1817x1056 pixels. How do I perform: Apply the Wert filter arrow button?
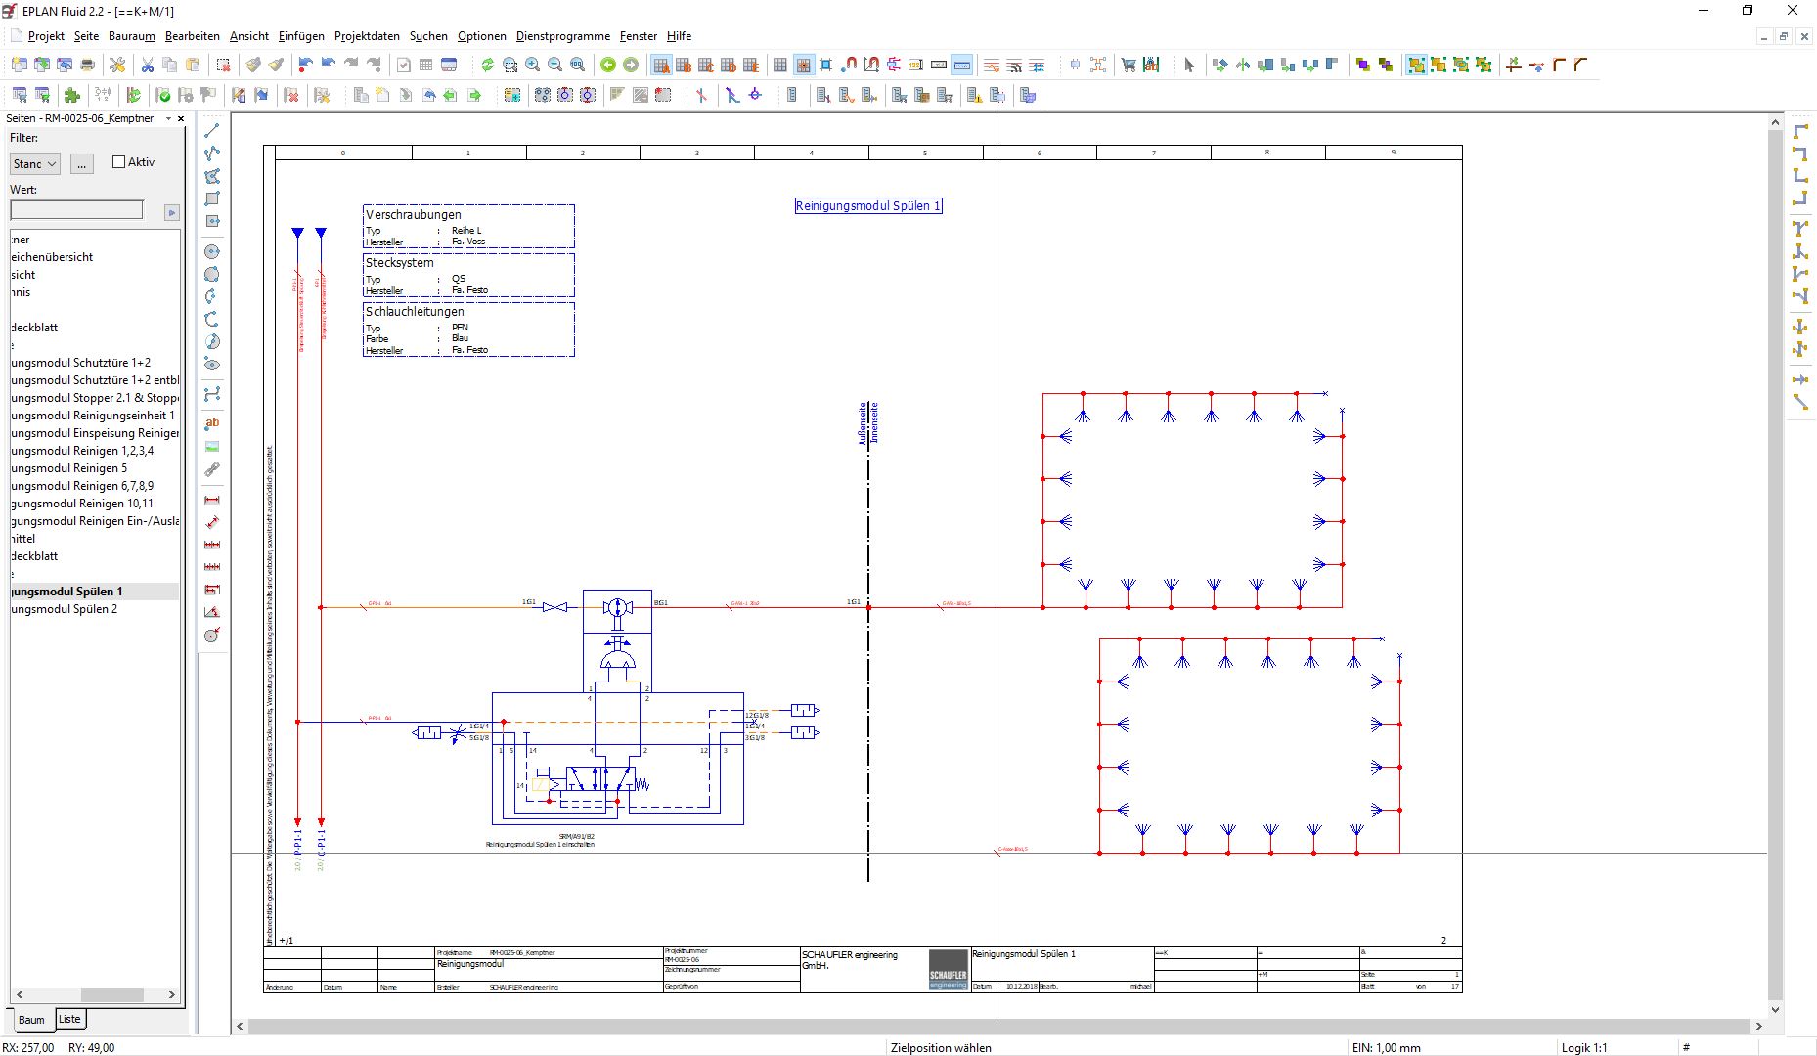click(x=171, y=212)
